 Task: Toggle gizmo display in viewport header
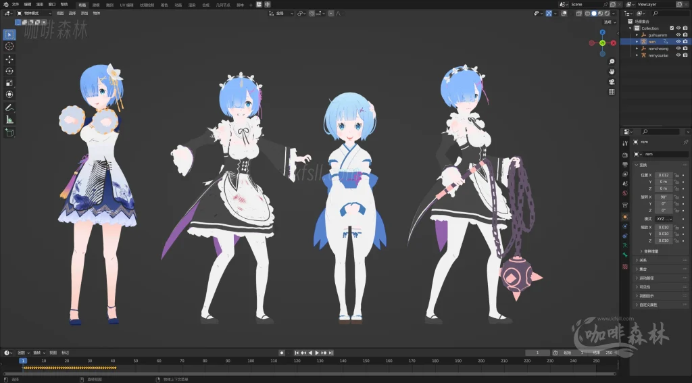click(x=549, y=14)
